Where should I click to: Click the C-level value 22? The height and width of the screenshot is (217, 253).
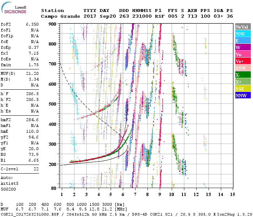point(36,169)
